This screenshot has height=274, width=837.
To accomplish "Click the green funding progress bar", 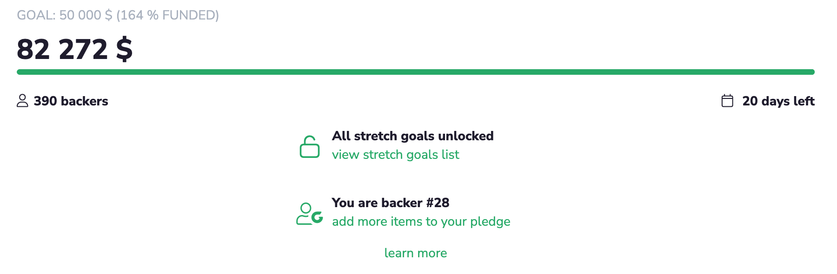I will 415,72.
